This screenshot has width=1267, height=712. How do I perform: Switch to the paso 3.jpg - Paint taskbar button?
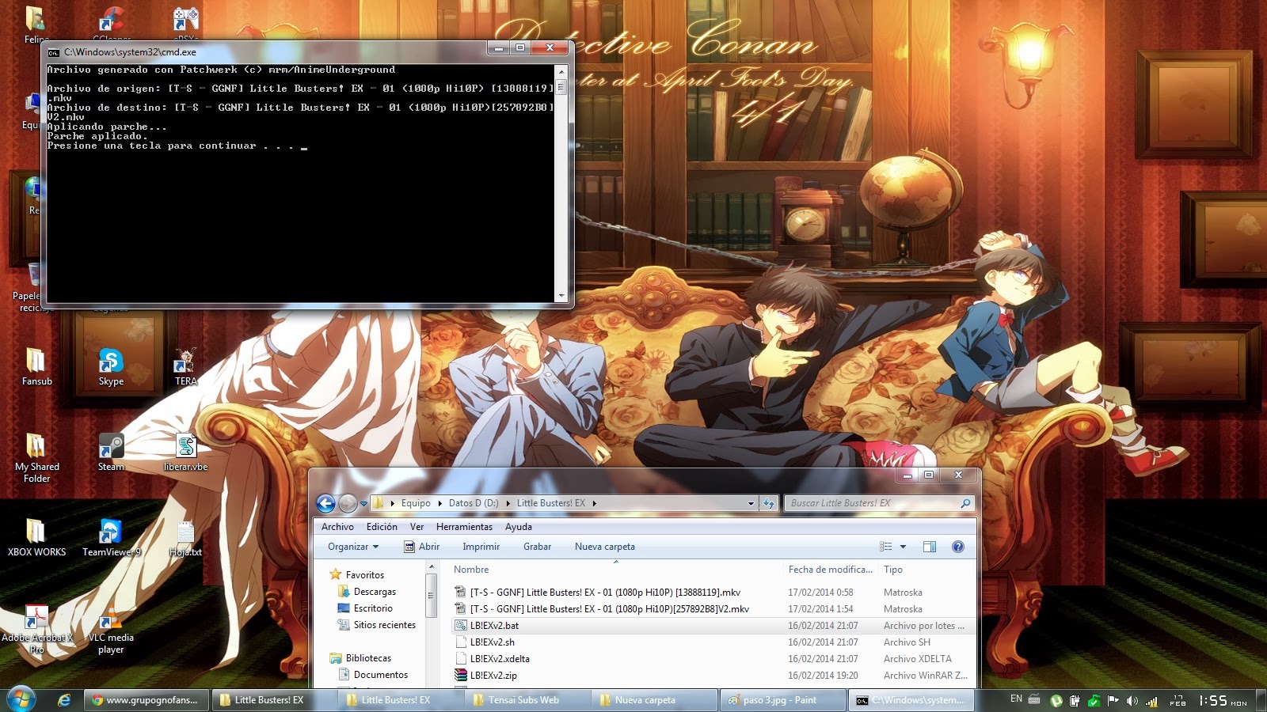tap(782, 700)
